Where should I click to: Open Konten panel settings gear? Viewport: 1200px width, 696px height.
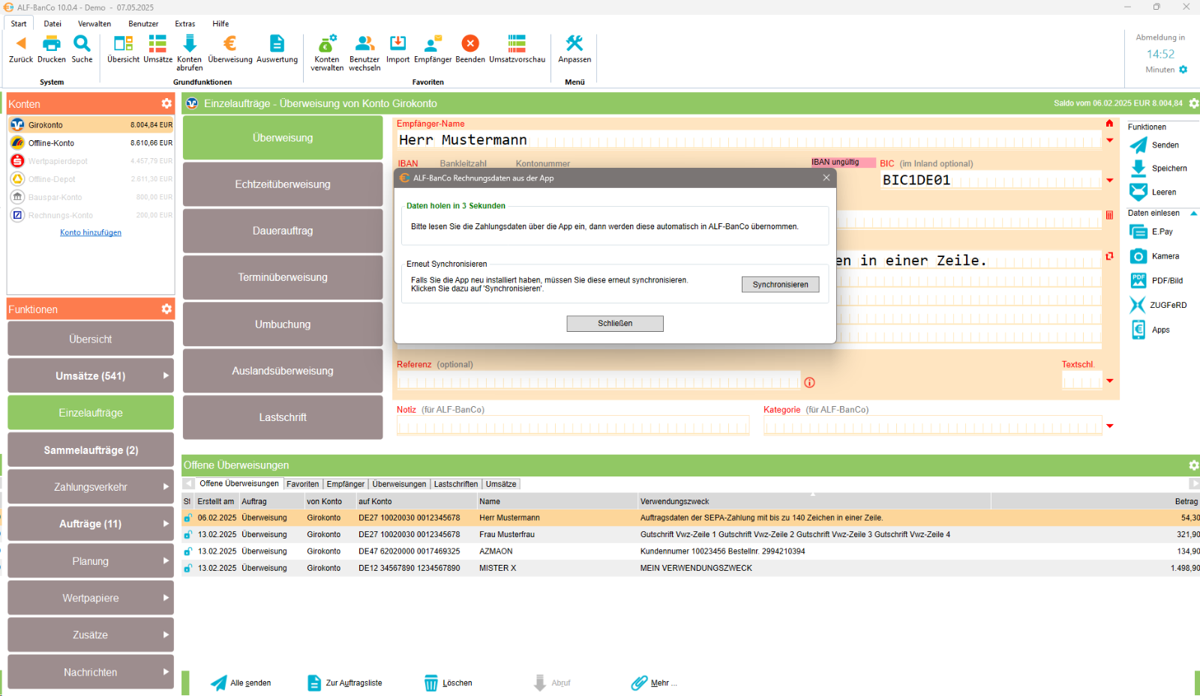pos(166,103)
